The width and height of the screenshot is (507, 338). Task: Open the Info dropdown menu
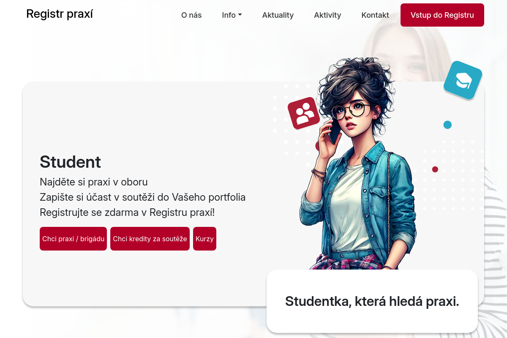tap(232, 15)
